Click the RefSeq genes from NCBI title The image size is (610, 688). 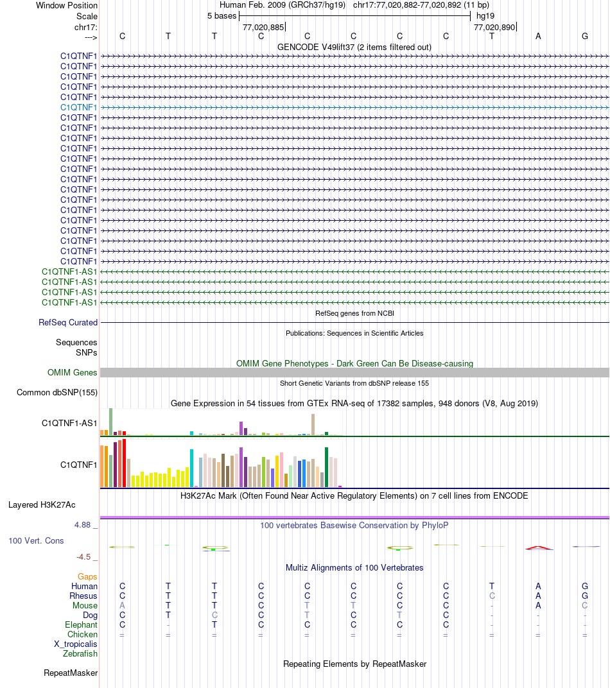click(354, 313)
